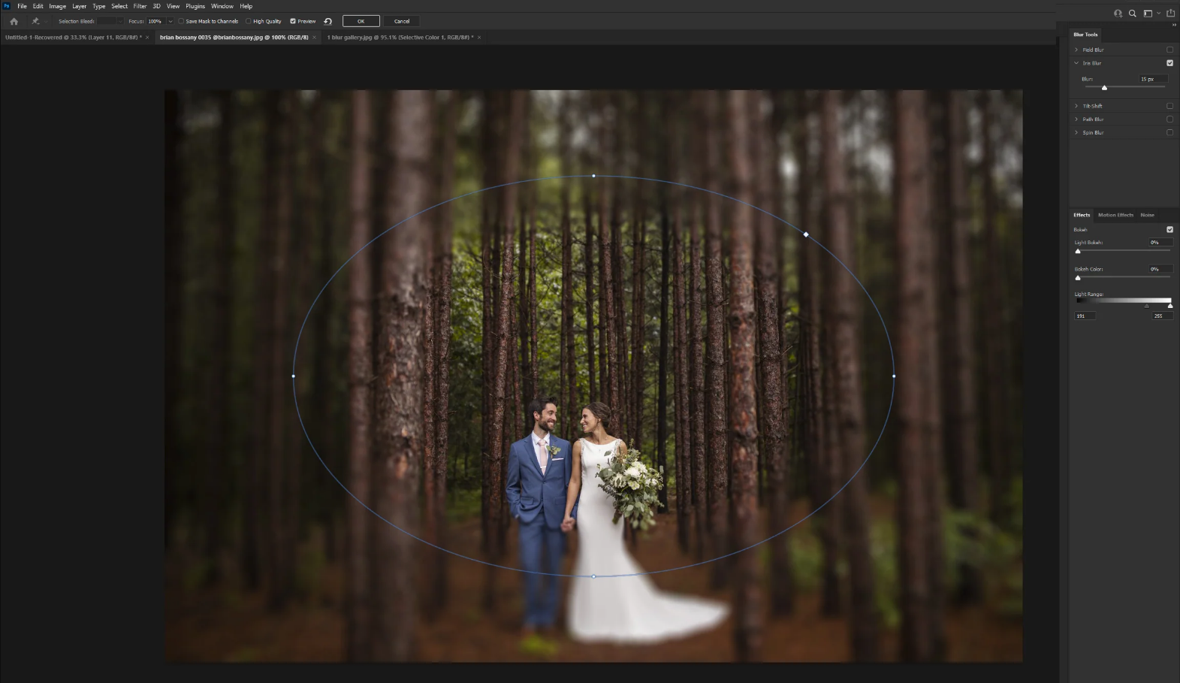Open the Filter menu
Viewport: 1180px width, 683px height.
pos(140,6)
